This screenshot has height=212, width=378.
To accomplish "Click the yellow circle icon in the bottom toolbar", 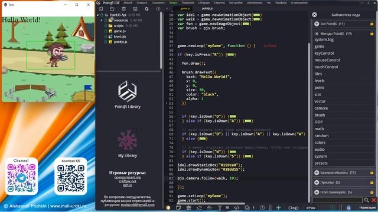I will 168,208.
